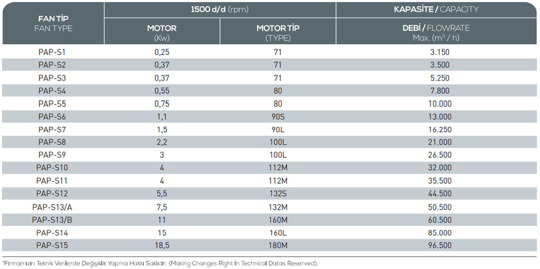Click the FAN TİP / FAN TYPE header
The image size is (540, 269).
click(x=52, y=24)
